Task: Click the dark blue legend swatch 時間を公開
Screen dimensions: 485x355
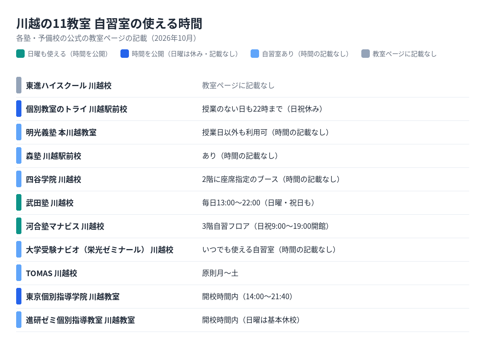Action: tap(124, 54)
